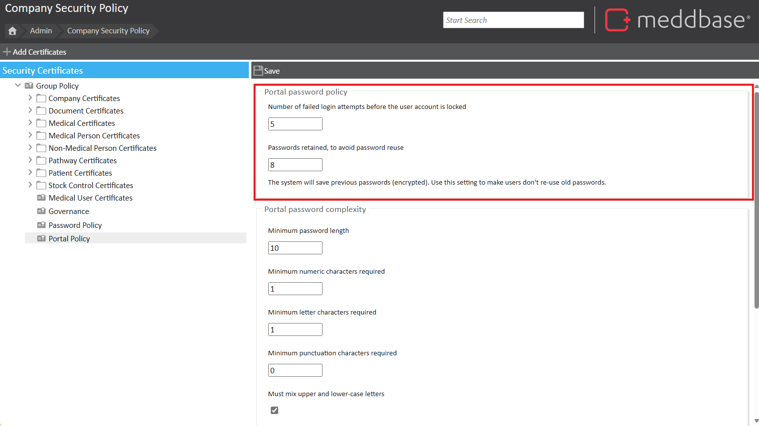Screen dimensions: 759x426
Task: Click the Password Policy certificate icon
Action: [41, 225]
